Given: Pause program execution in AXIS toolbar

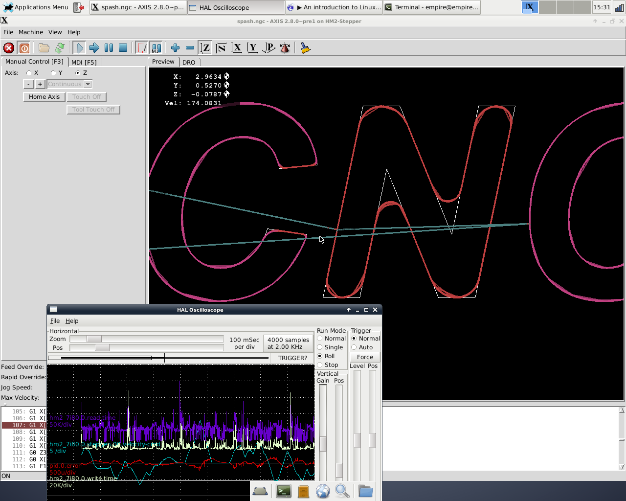Looking at the screenshot, I should point(109,48).
